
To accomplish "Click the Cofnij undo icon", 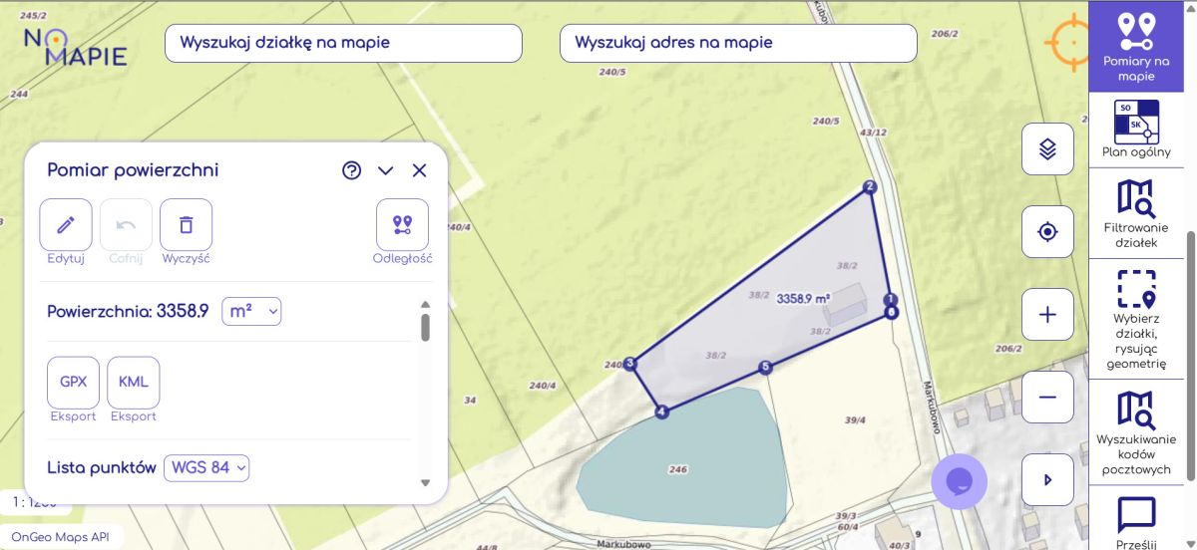I will coord(126,224).
